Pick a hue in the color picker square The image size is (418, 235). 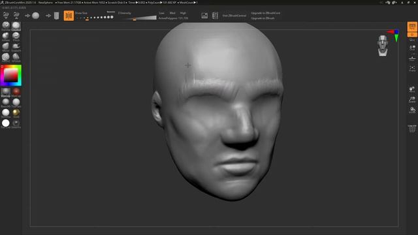coord(11,75)
